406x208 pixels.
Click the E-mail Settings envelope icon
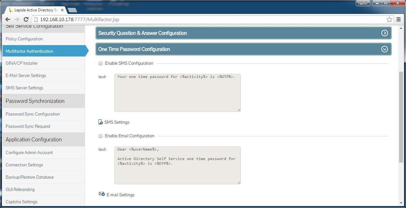(102, 194)
